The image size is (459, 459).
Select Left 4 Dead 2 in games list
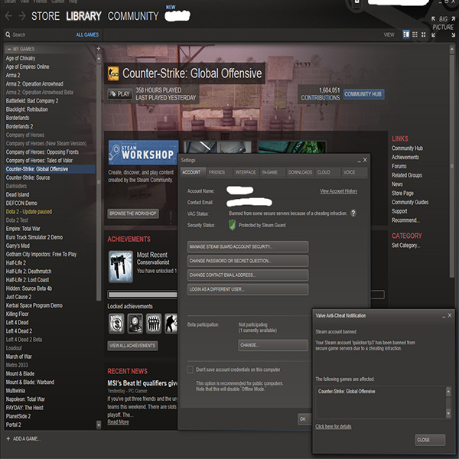[19, 331]
